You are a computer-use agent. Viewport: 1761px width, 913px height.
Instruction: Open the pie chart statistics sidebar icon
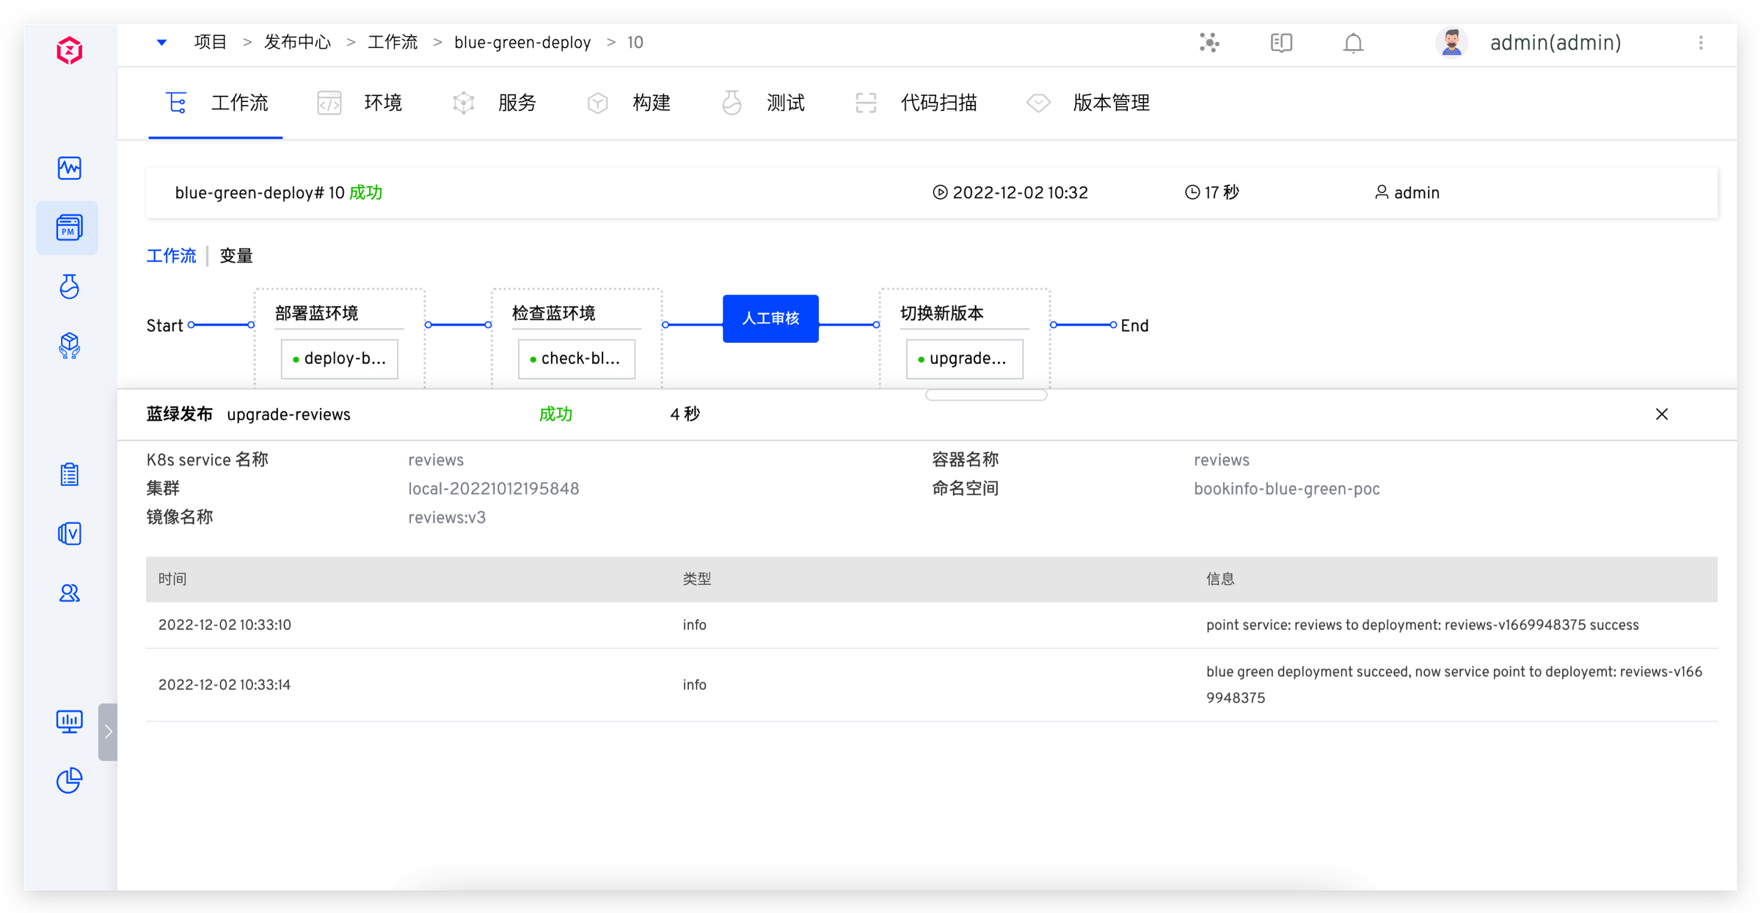pyautogui.click(x=69, y=780)
